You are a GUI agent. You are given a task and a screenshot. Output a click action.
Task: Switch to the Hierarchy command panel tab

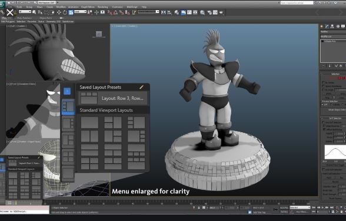coord(332,26)
